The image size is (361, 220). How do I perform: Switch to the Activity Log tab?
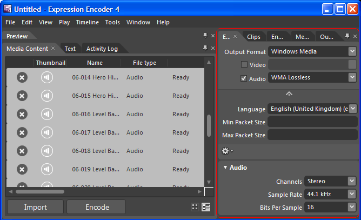[x=102, y=49]
